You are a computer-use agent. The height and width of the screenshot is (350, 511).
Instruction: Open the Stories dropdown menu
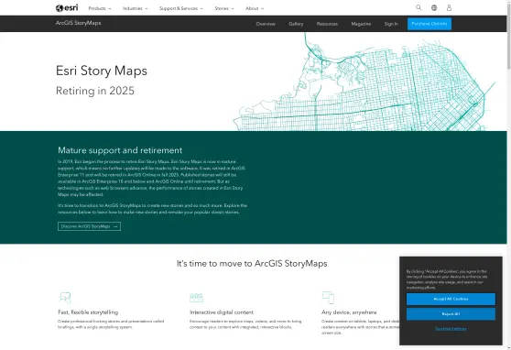click(x=224, y=8)
